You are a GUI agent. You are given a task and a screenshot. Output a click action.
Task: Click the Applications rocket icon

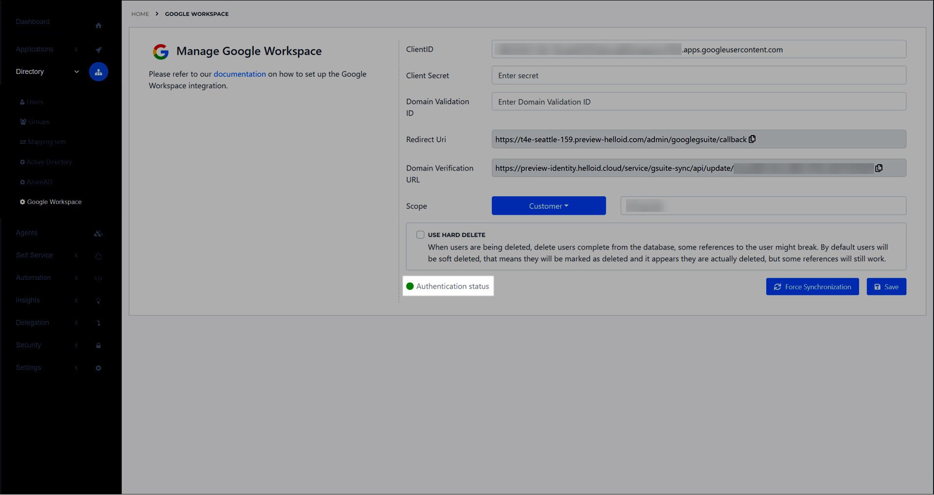pyautogui.click(x=98, y=50)
